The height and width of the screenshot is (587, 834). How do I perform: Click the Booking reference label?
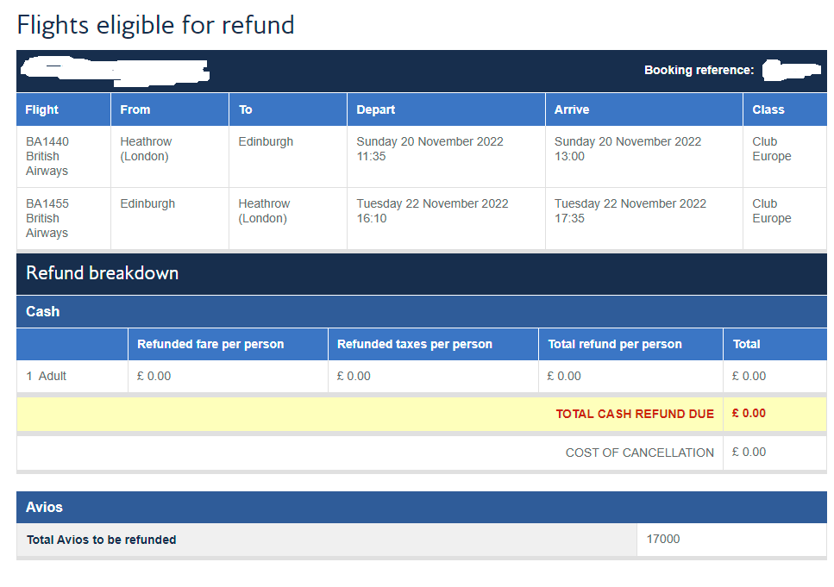(x=699, y=70)
